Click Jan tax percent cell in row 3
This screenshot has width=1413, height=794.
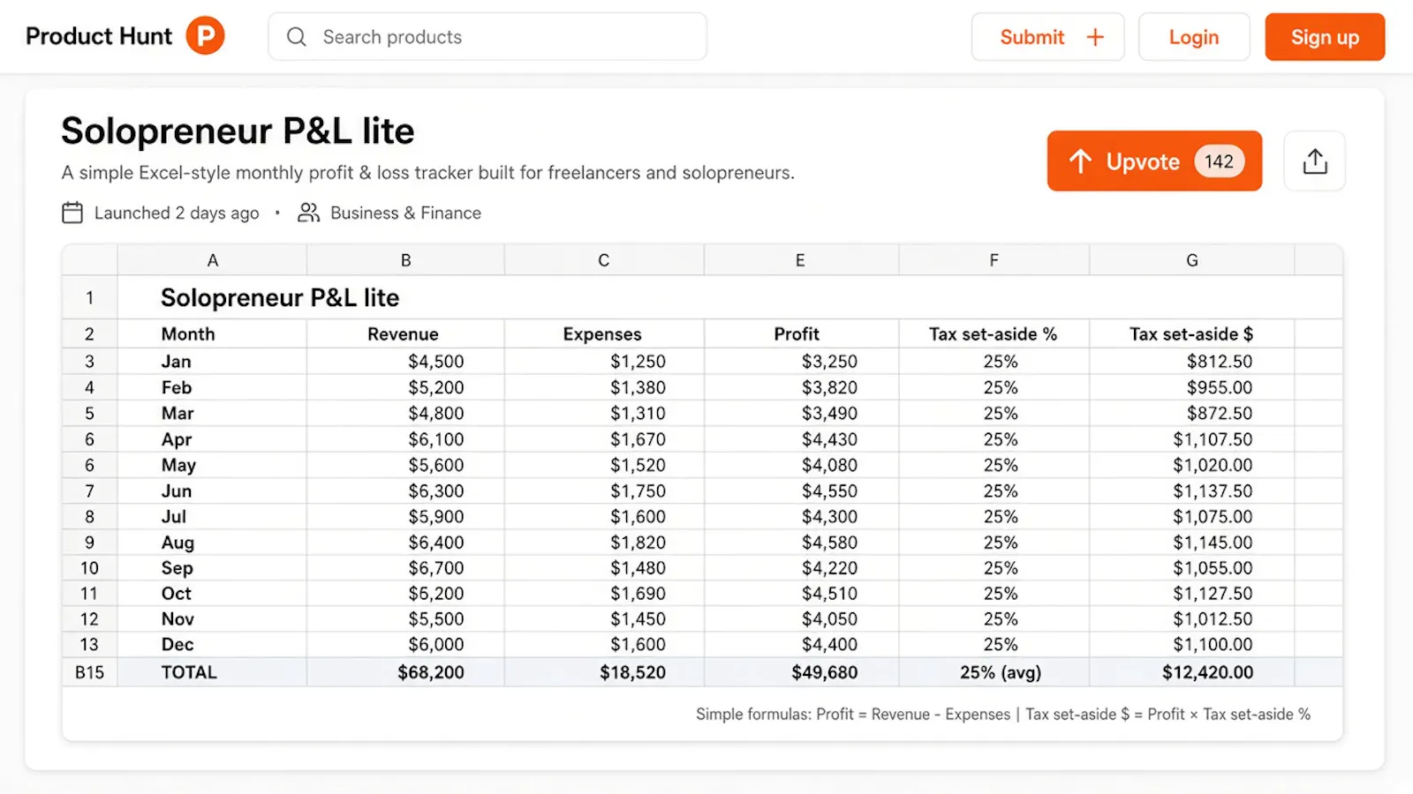coord(994,362)
